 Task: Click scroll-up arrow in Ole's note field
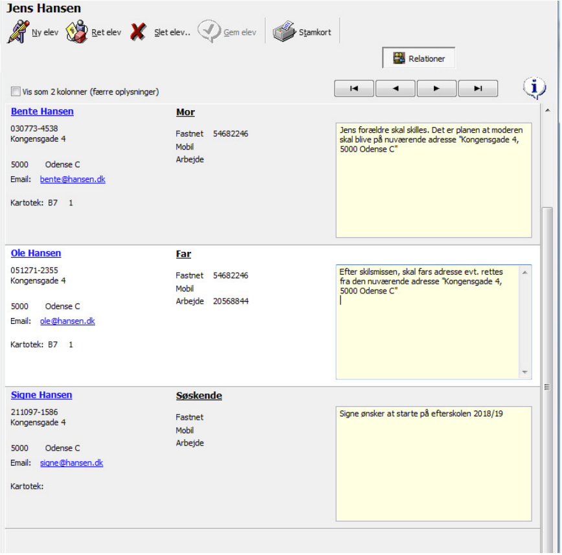point(524,273)
